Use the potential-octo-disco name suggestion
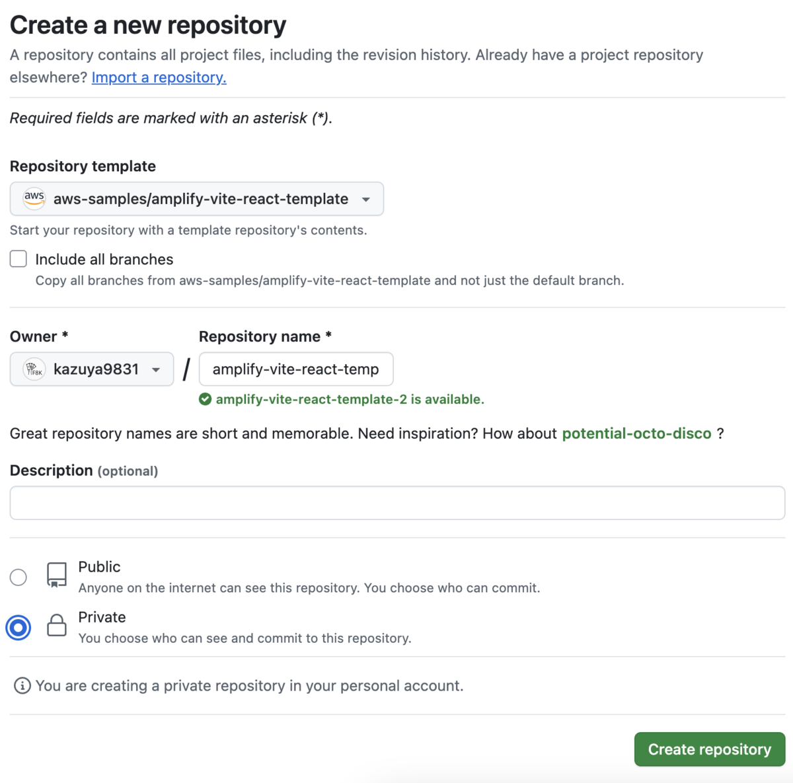Viewport: 793px width, 783px height. pos(636,433)
